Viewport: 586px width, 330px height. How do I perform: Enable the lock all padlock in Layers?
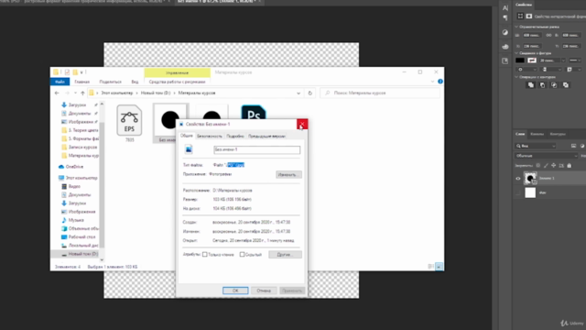click(x=570, y=165)
